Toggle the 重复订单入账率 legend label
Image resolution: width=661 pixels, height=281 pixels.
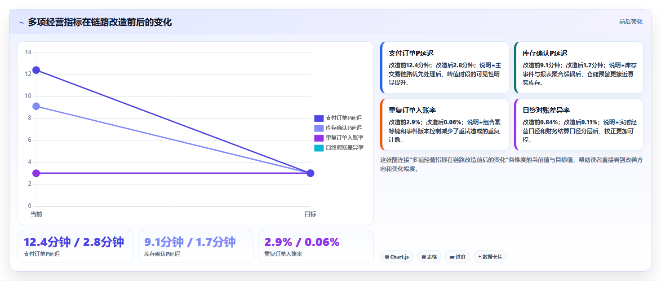[345, 138]
